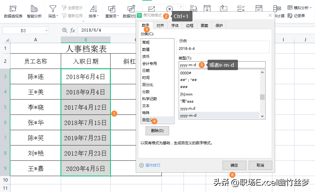Select row 10 header
The height and width of the screenshot is (192, 315).
[5, 180]
